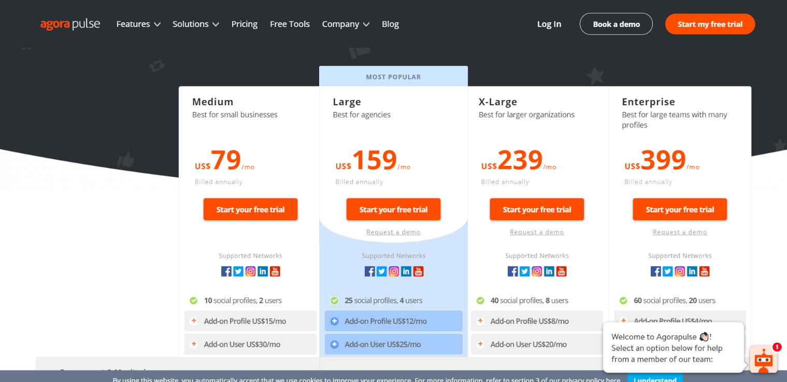This screenshot has width=787, height=382.
Task: Expand the Company navigation menu
Action: tap(346, 24)
